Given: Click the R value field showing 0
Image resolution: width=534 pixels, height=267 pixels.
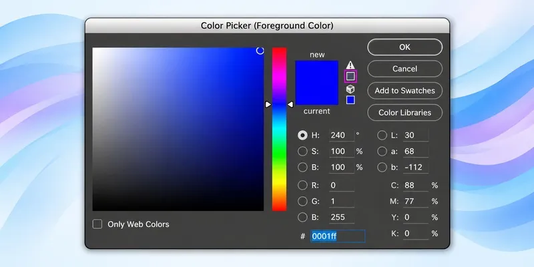Looking at the screenshot, I should [x=342, y=186].
